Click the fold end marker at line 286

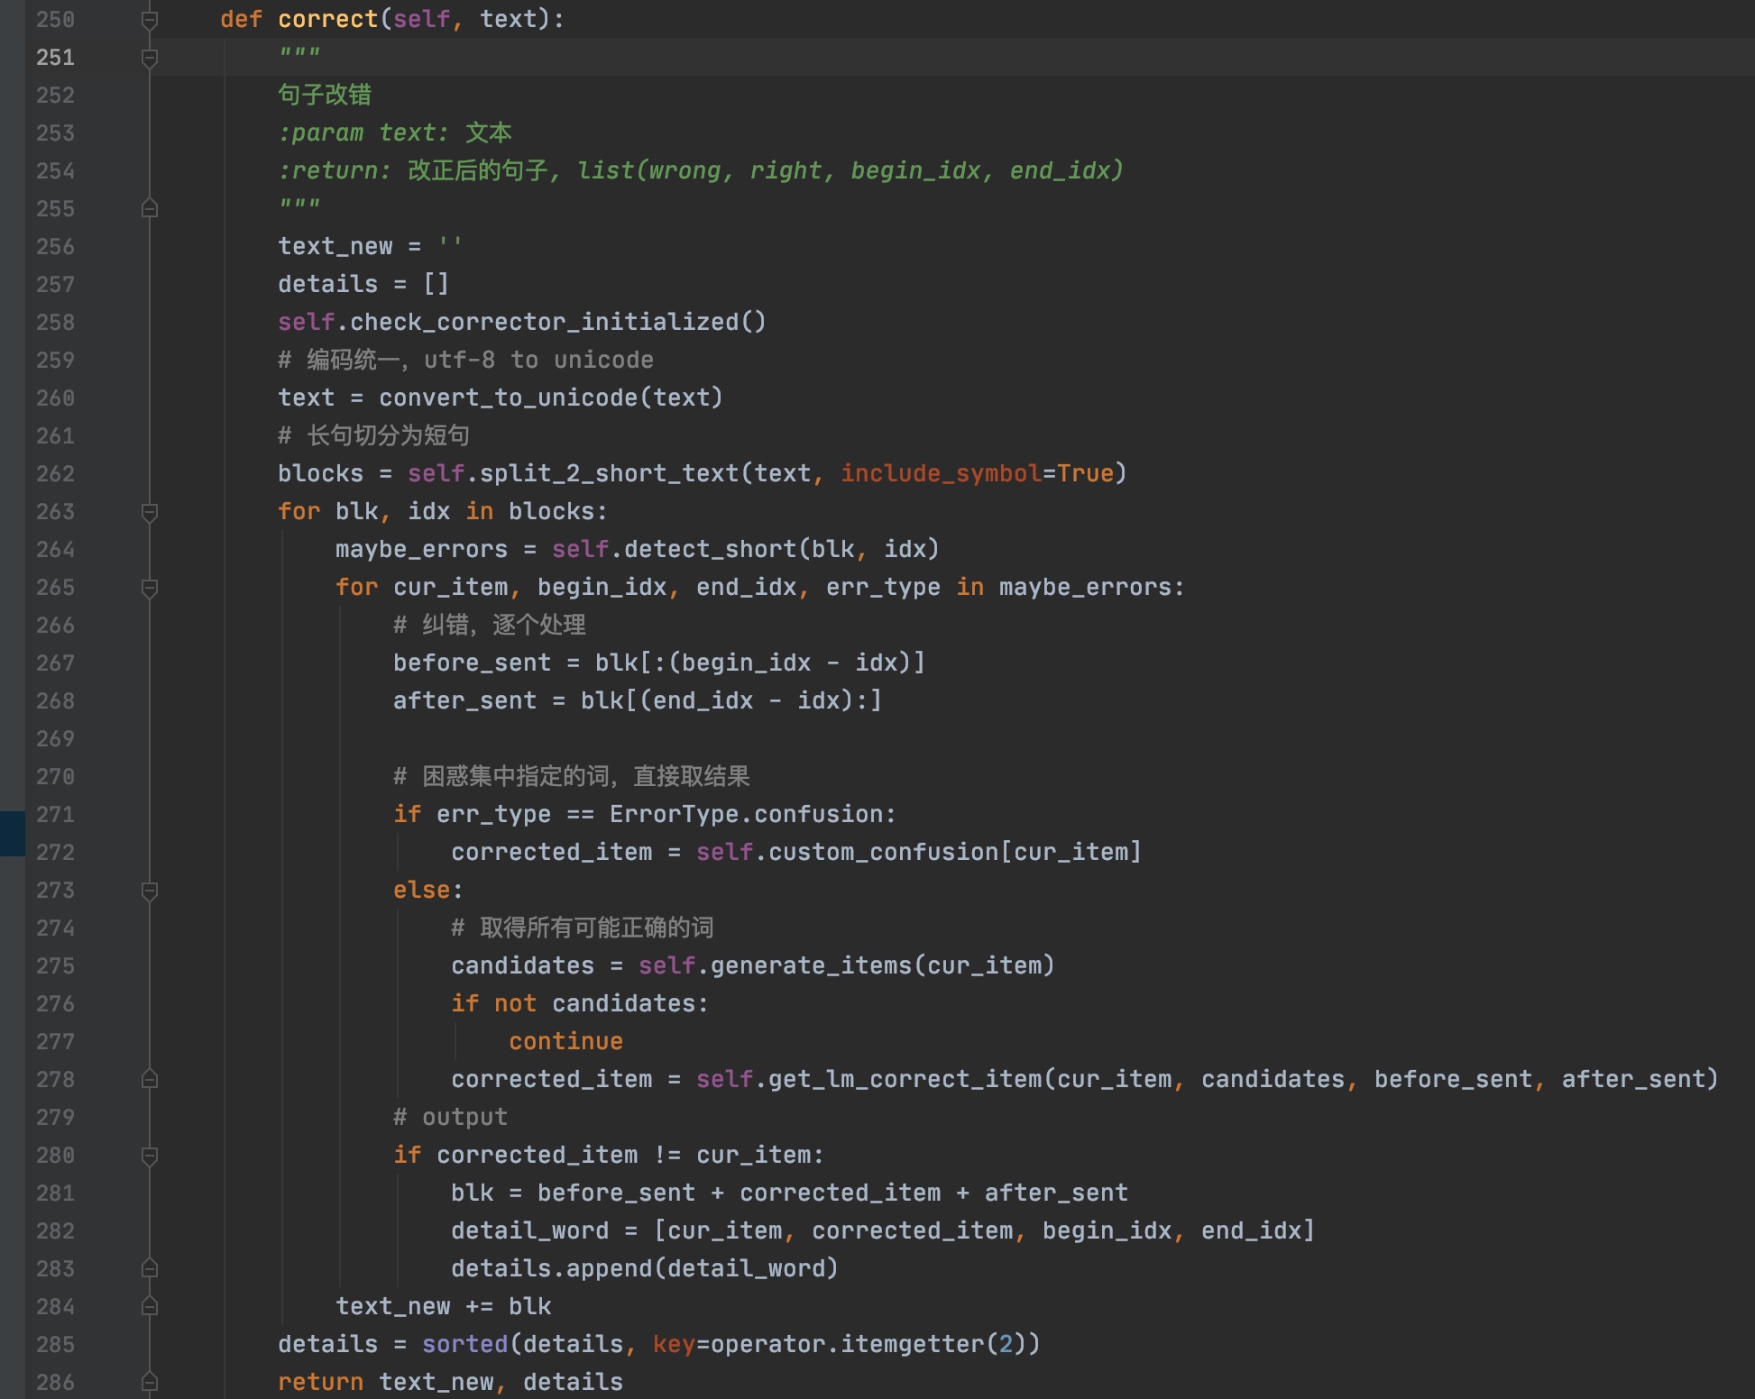point(150,1382)
